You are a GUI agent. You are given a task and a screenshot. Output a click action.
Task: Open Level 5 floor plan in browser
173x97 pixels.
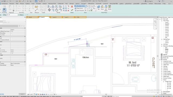[167, 29]
